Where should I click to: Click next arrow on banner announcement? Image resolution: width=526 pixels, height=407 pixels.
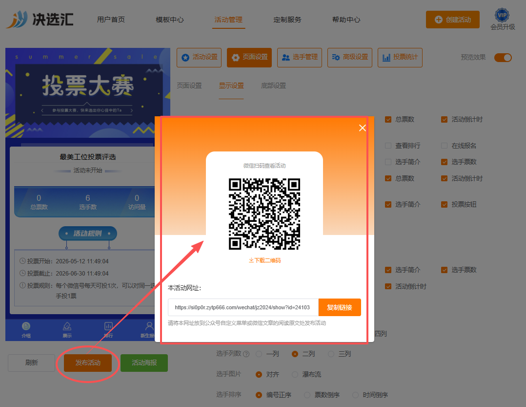point(132,110)
